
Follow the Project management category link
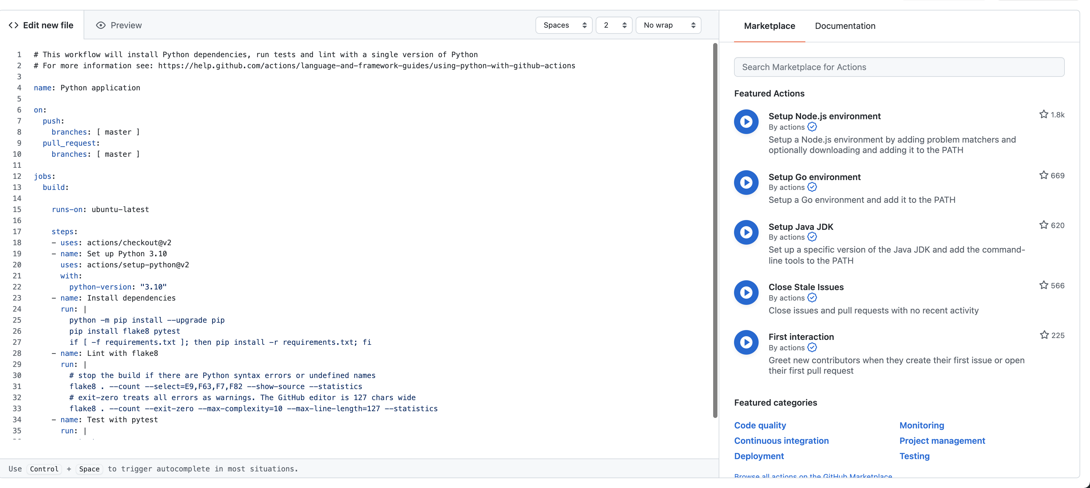click(x=942, y=441)
